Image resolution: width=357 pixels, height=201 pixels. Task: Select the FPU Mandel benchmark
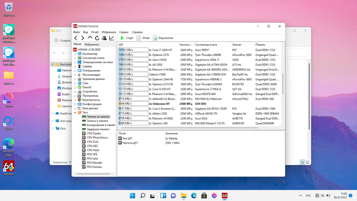(92, 163)
